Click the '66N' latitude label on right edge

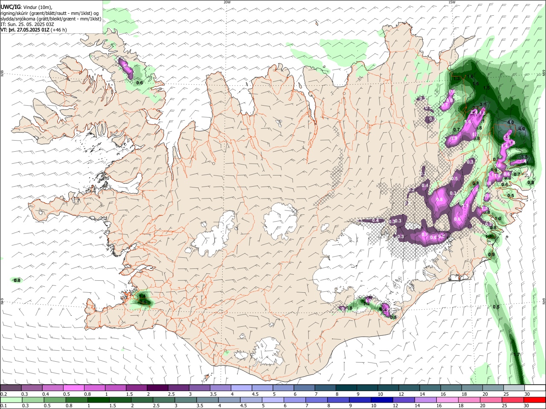pos(544,73)
